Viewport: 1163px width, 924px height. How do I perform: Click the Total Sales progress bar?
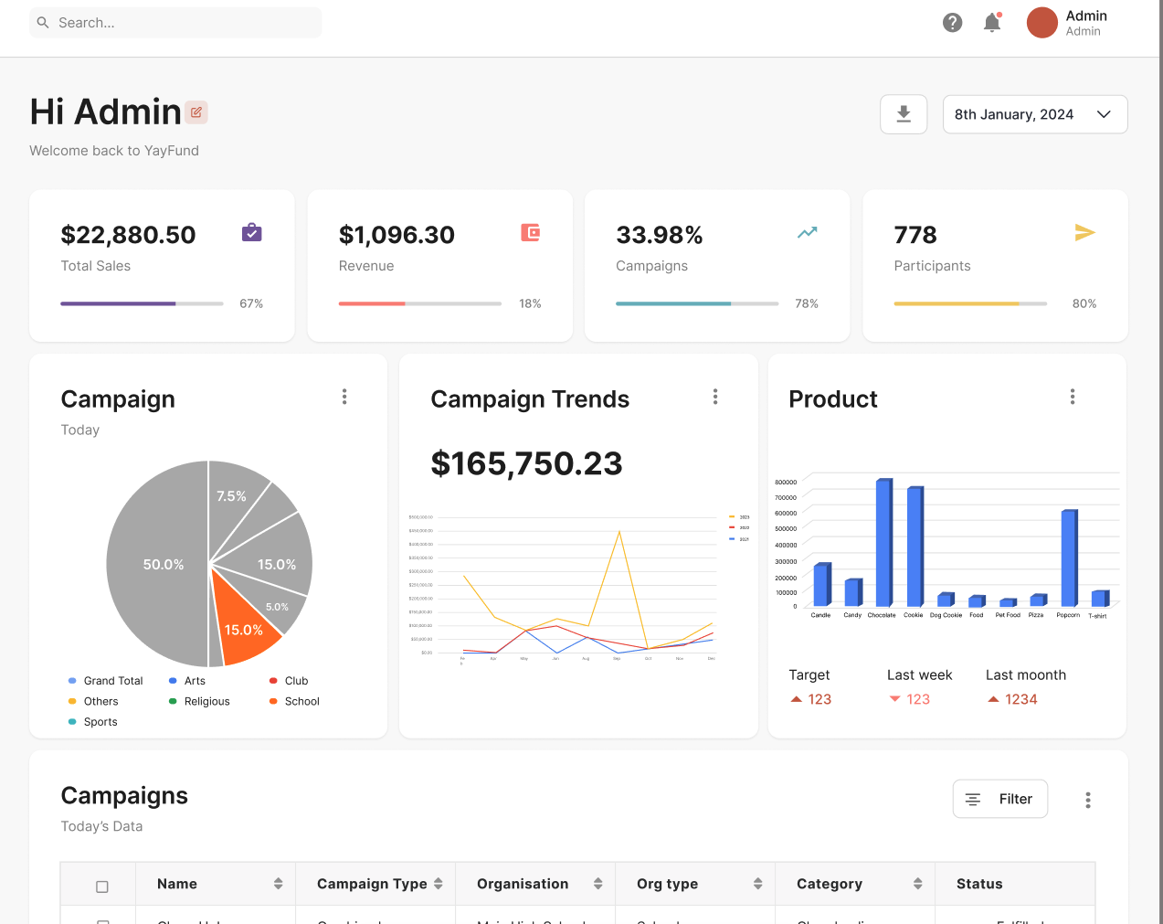142,303
